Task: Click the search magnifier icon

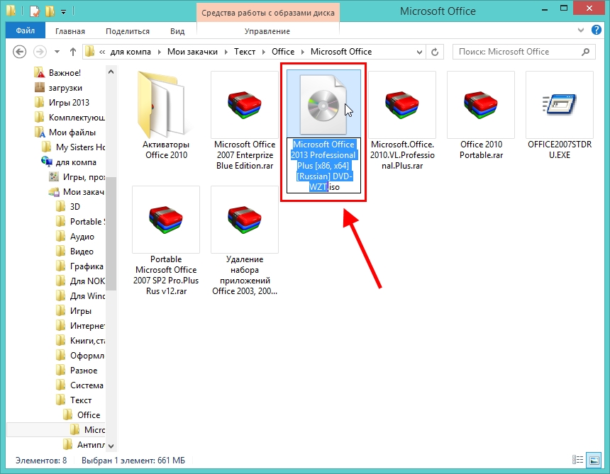Action: [x=585, y=52]
